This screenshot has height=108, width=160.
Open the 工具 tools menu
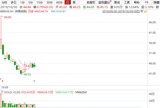point(127,2)
